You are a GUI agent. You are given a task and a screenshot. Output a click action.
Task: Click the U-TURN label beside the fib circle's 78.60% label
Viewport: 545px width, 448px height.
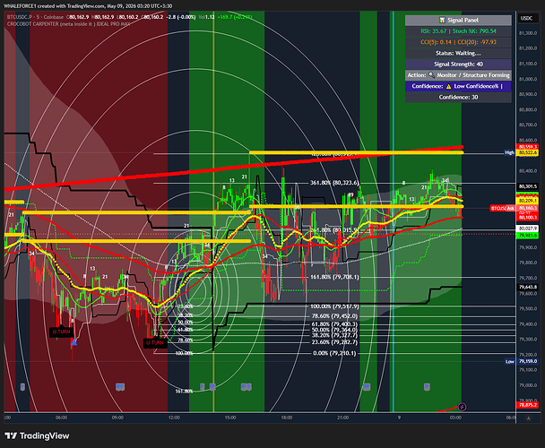[x=155, y=343]
